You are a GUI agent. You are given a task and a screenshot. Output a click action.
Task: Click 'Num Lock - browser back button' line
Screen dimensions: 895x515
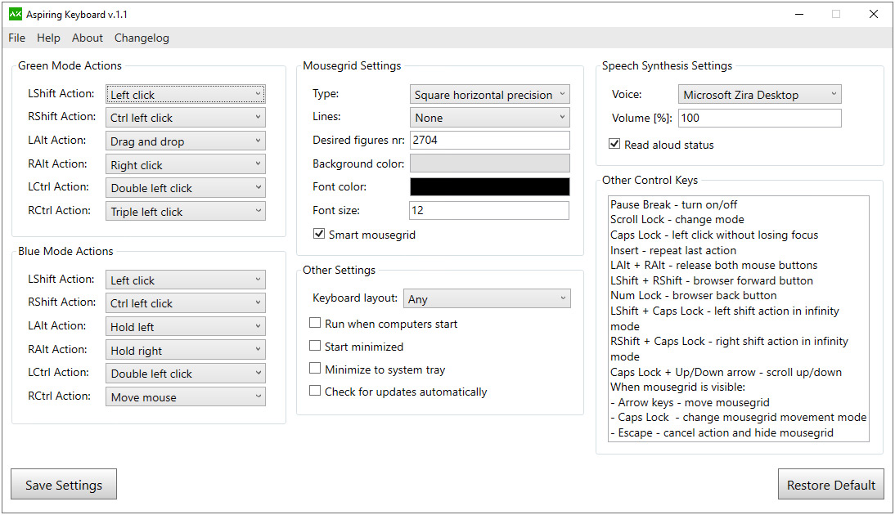coord(694,295)
